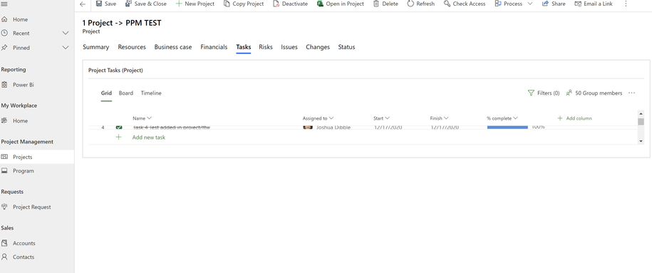Expand the Recent section chevron
This screenshot has width=652, height=273.
66,33
